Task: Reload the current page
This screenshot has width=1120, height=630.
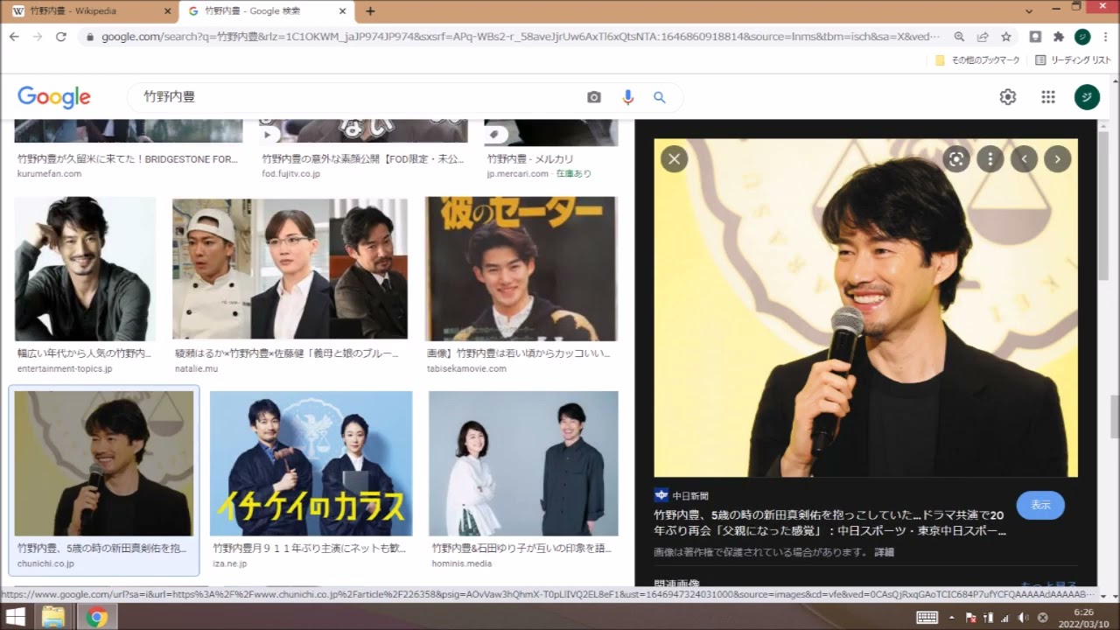Action: pos(61,37)
